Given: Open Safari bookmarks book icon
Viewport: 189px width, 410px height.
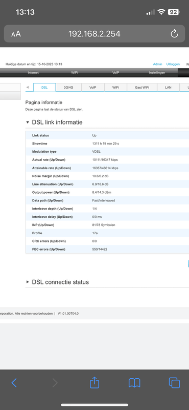Looking at the screenshot, I should [134, 383].
